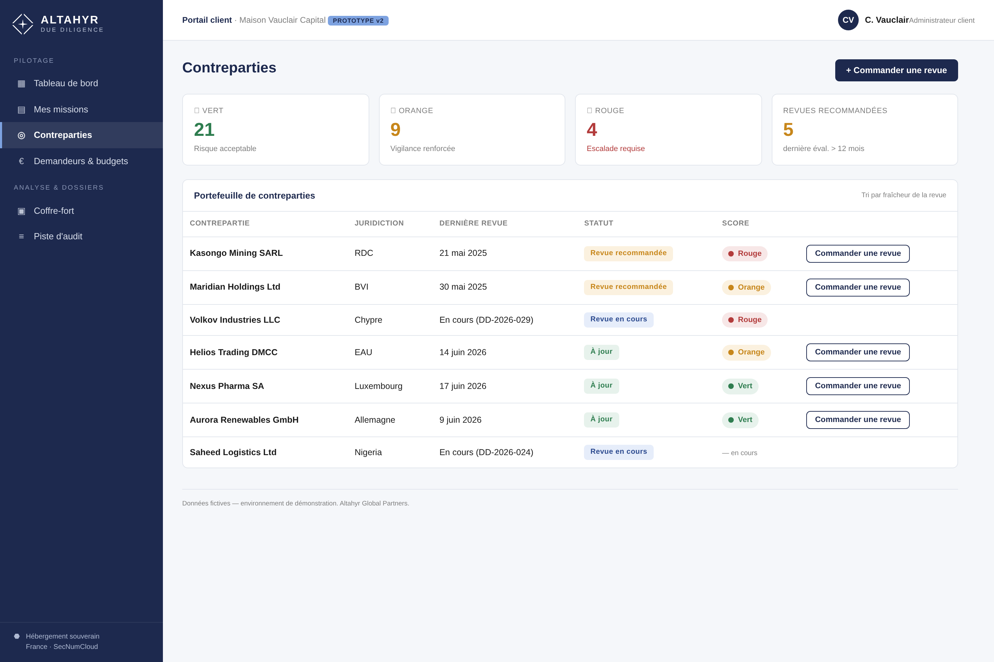Viewport: 994px width, 662px height.
Task: Click the Hébergement souverain shield icon
Action: pos(17,636)
